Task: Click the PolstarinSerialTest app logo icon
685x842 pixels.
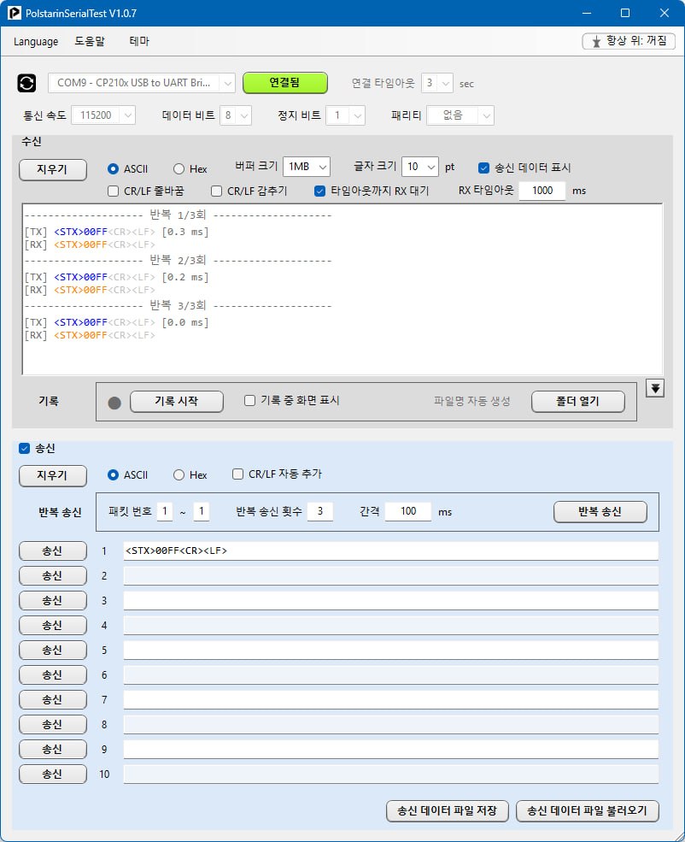Action: 14,13
